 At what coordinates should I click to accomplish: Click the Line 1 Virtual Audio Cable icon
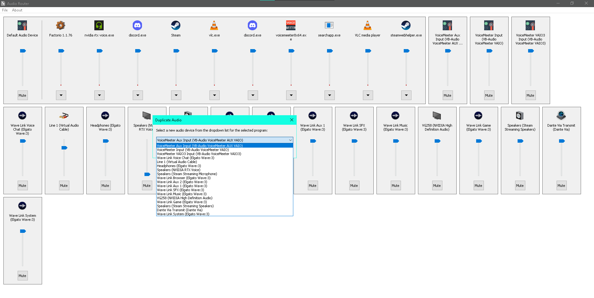coord(64,115)
